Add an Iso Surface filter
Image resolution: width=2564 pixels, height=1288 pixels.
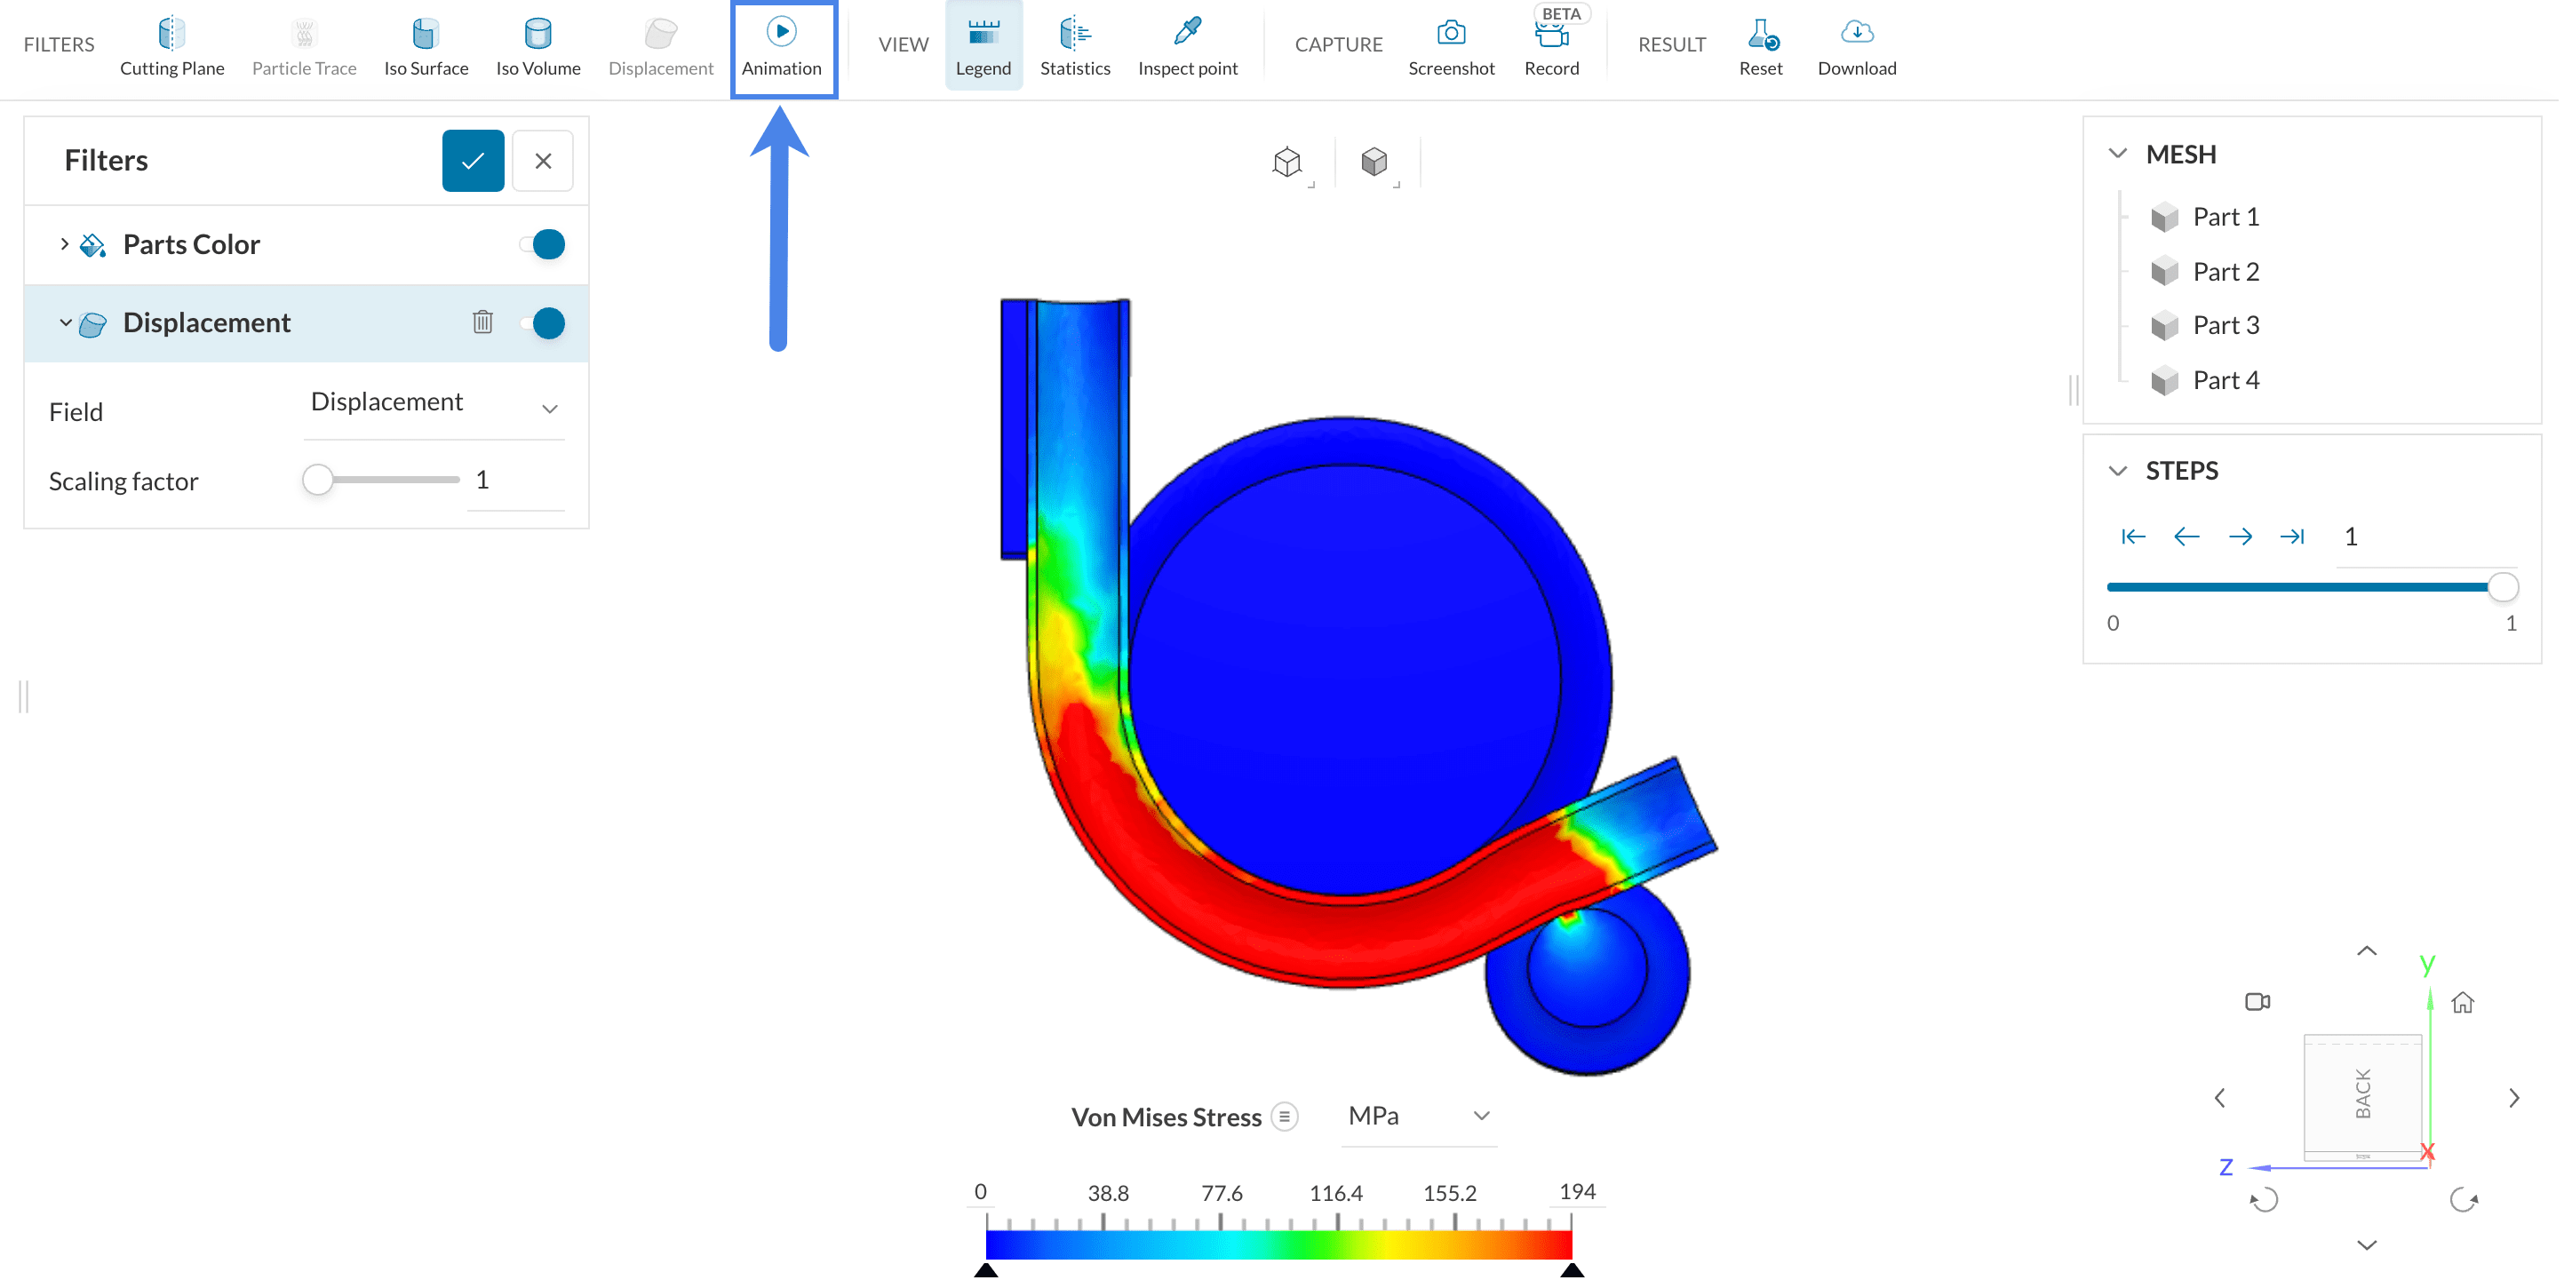pyautogui.click(x=426, y=46)
